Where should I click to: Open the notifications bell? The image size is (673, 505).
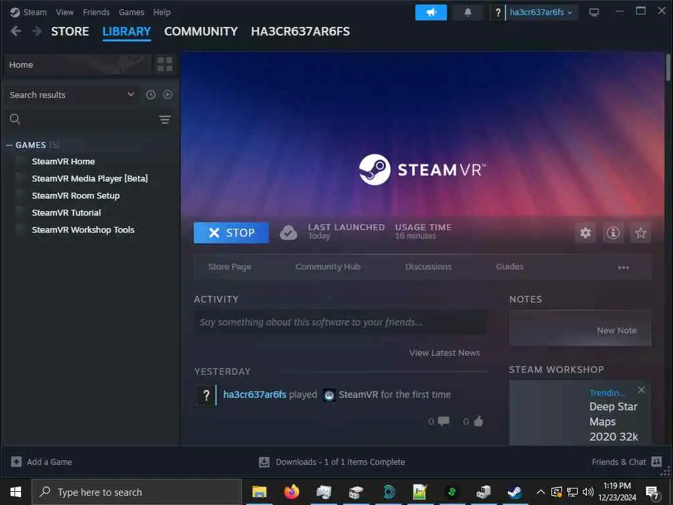click(x=468, y=12)
